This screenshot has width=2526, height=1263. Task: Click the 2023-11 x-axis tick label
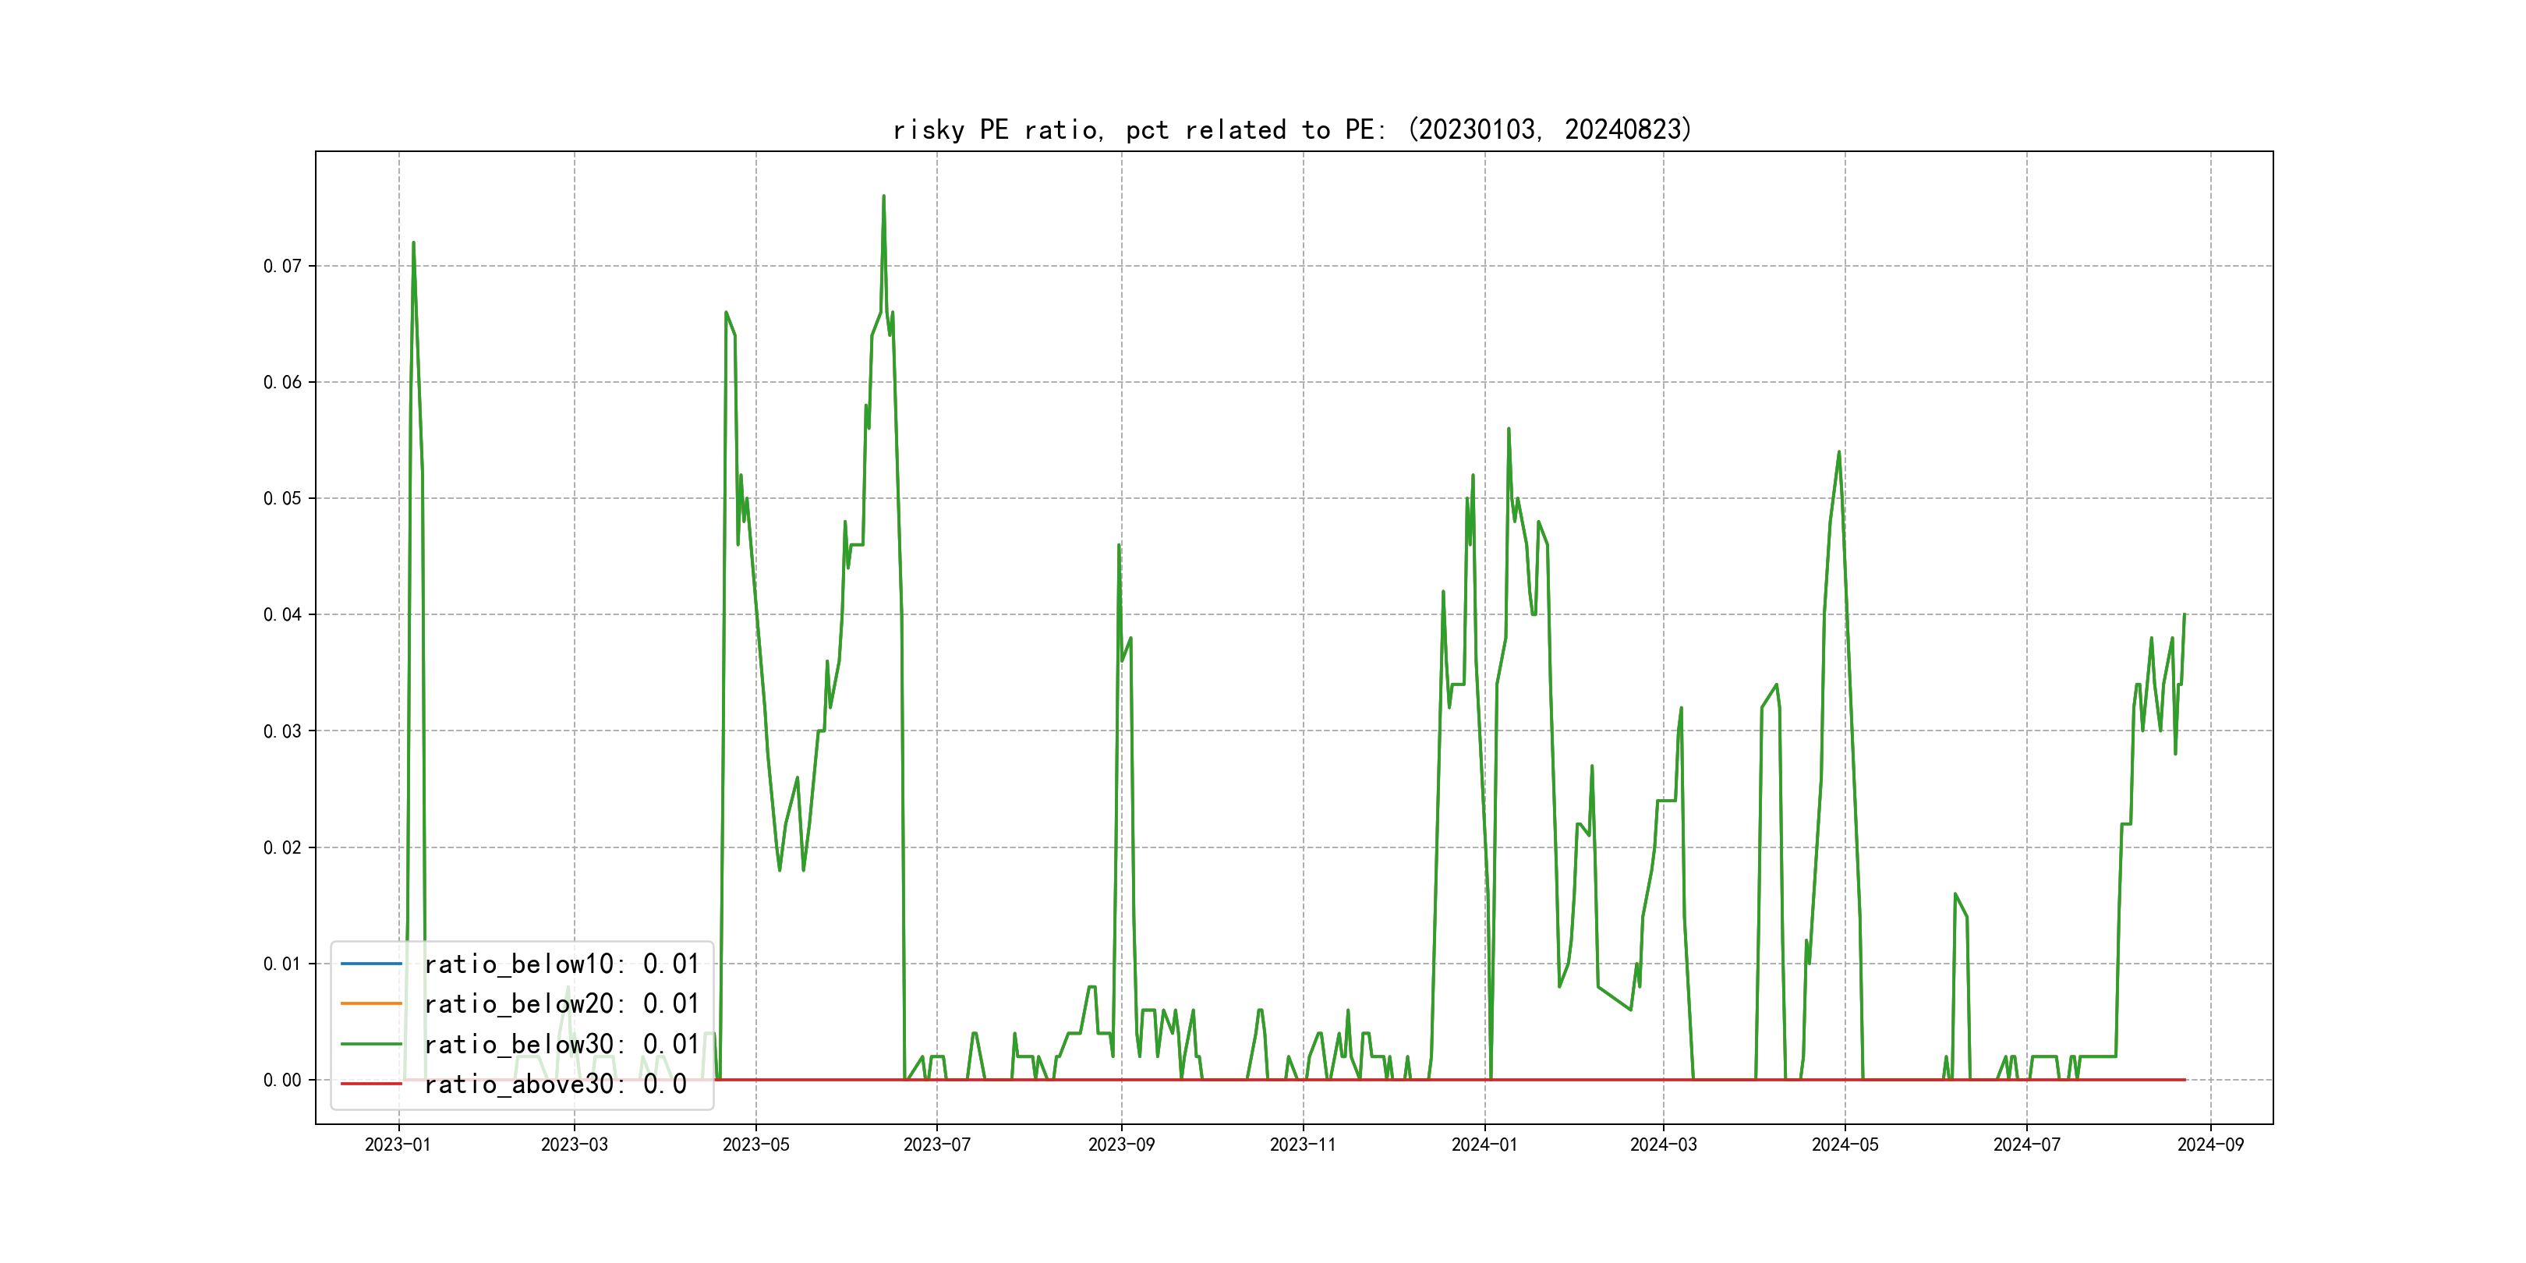pos(1304,1144)
